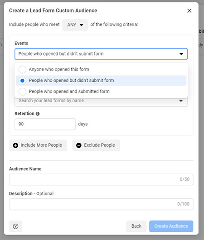
Task: Click the 'Retention' label text
Action: 24,114
